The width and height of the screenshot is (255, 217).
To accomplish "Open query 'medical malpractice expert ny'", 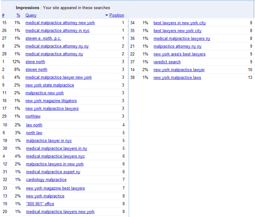I will tap(53, 172).
